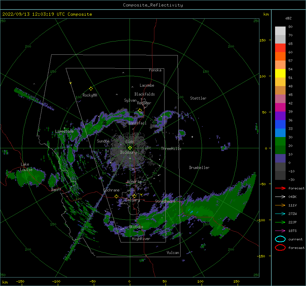Click the 80 value on dBZ scale
This screenshot has width=306, height=286.
tap(290, 27)
